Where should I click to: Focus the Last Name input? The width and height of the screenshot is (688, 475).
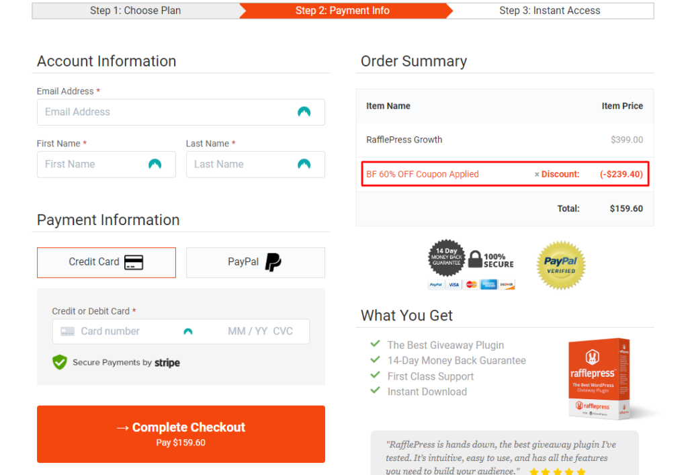255,164
